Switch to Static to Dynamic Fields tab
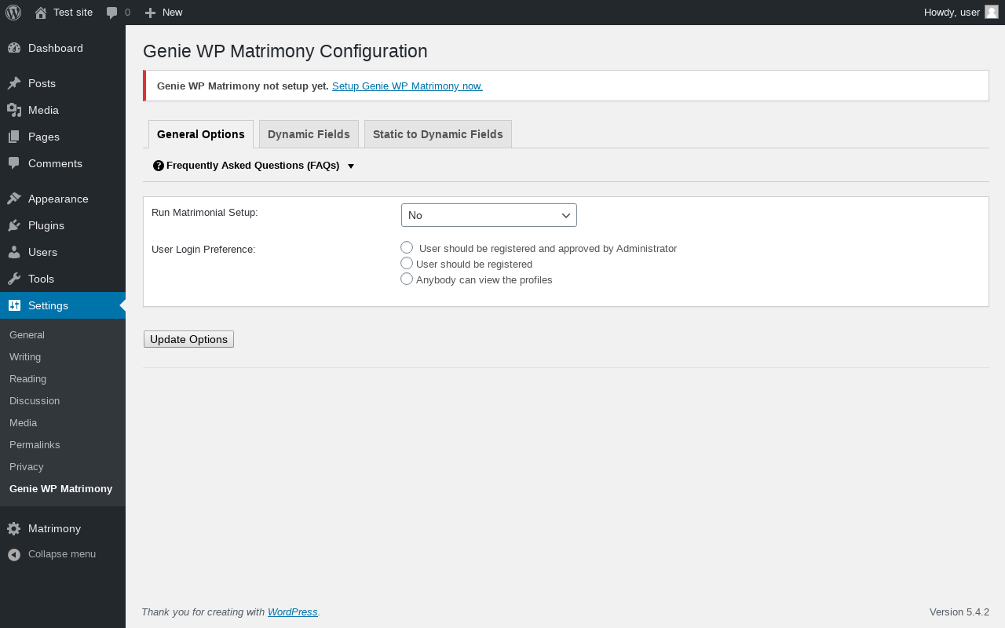 tap(438, 134)
